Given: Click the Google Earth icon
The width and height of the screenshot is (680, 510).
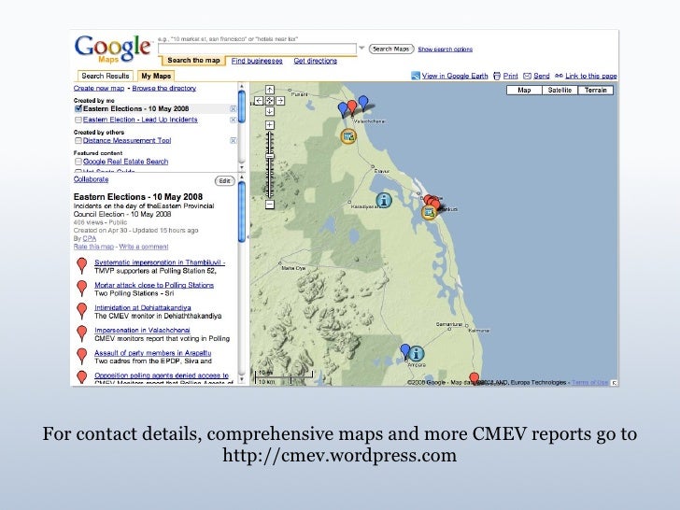Looking at the screenshot, I should point(416,76).
